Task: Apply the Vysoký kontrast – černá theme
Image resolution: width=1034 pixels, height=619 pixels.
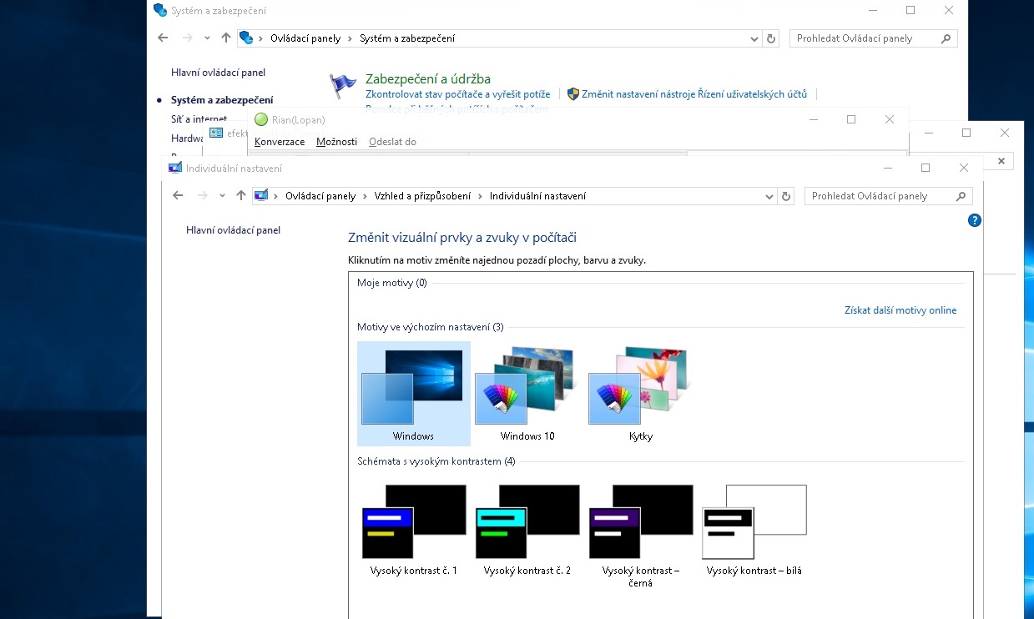Action: click(x=641, y=536)
